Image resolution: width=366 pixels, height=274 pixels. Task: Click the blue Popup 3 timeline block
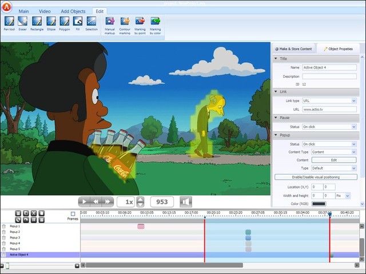248,237
